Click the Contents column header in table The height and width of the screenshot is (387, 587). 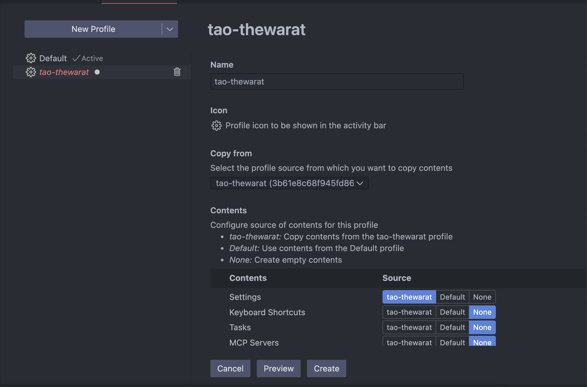[248, 278]
